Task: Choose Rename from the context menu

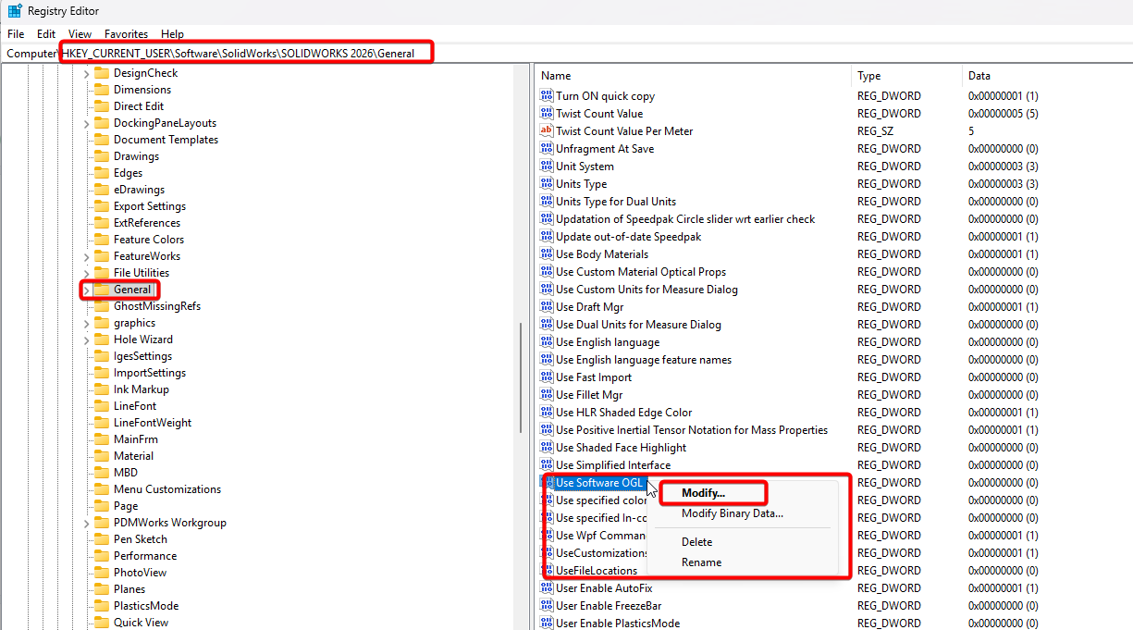Action: pos(701,562)
